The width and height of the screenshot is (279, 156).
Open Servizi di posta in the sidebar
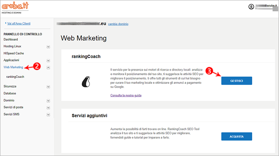(x=13, y=107)
